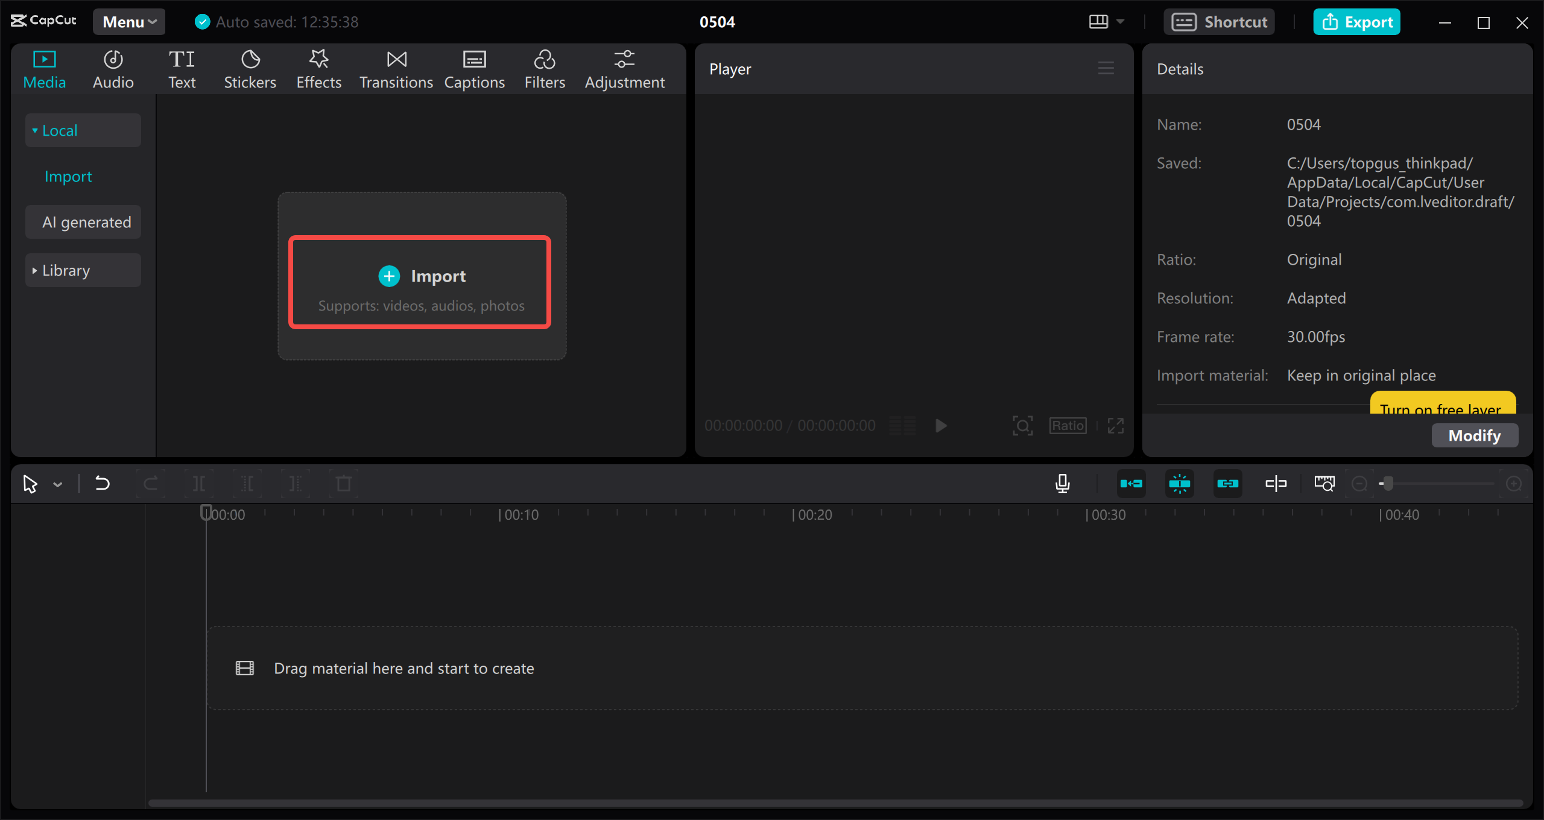The height and width of the screenshot is (820, 1544).
Task: Switch to the Text panel tab
Action: coord(182,68)
